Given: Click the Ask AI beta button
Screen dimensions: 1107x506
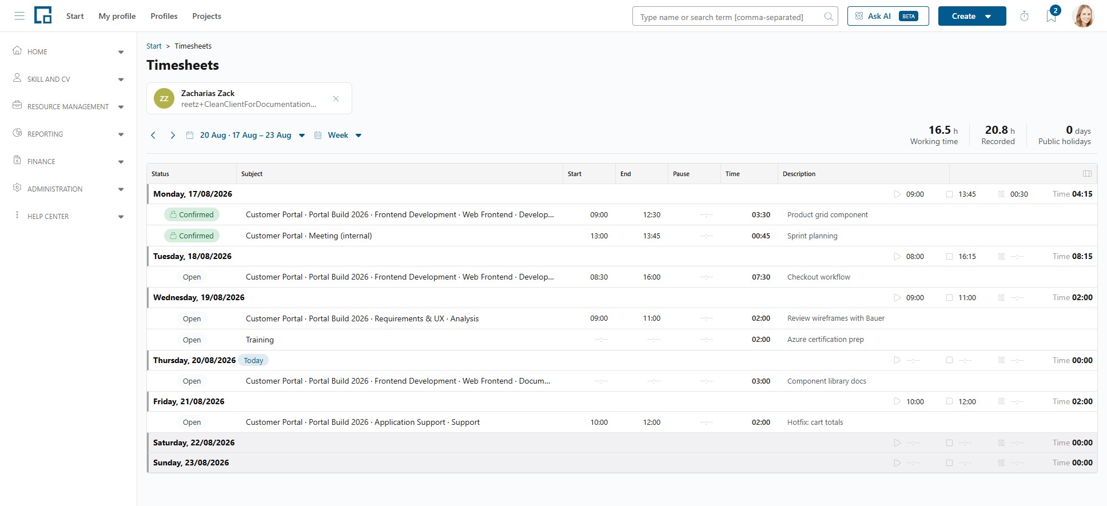Looking at the screenshot, I should coord(888,16).
